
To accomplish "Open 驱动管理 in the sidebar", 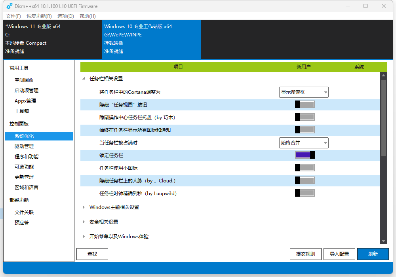I will [24, 146].
